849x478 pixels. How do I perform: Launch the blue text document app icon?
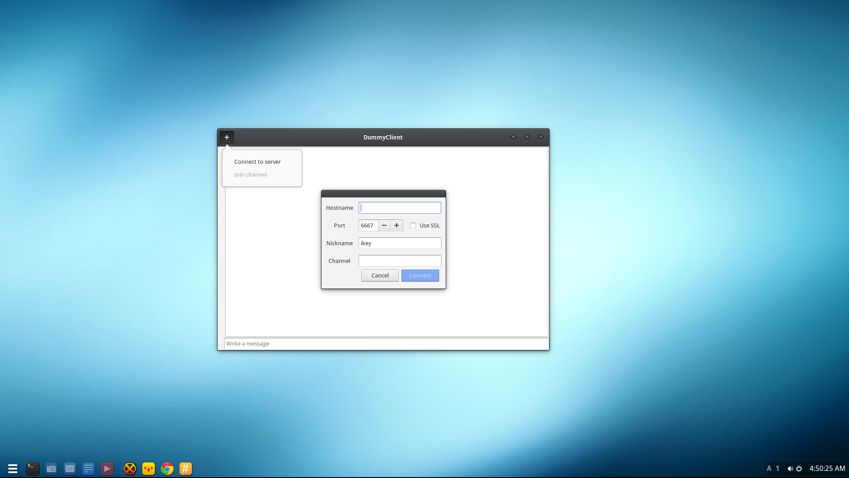[x=88, y=468]
